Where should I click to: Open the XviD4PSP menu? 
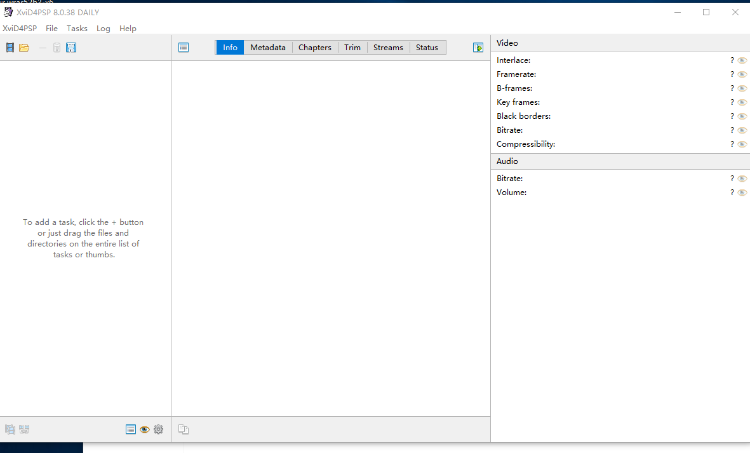(x=20, y=28)
